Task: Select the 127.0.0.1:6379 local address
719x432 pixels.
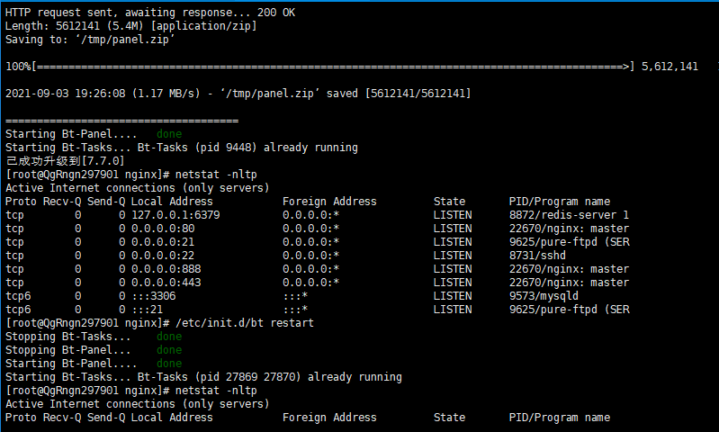Action: [x=169, y=215]
